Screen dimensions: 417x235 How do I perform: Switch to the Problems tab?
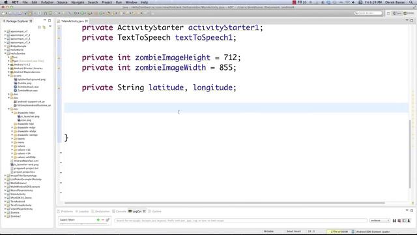(x=65, y=211)
